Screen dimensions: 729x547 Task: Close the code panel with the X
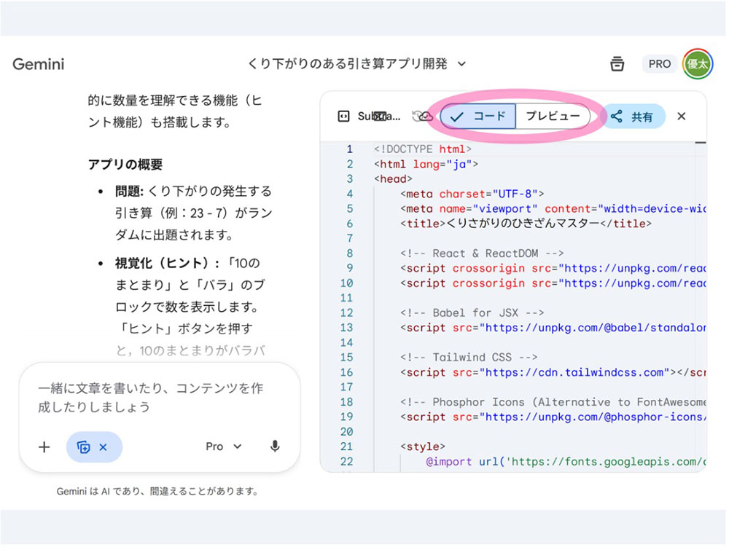point(682,117)
